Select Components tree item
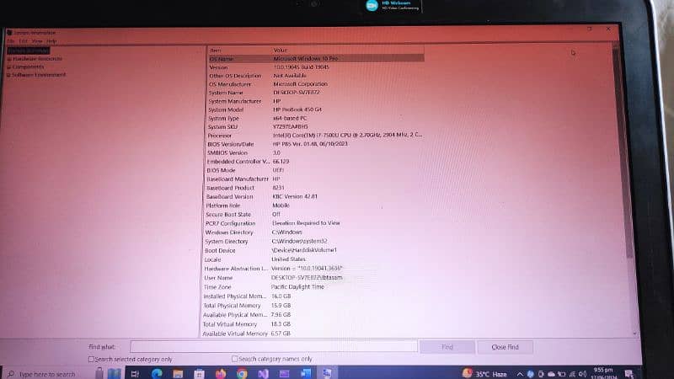The width and height of the screenshot is (674, 379). tap(29, 67)
